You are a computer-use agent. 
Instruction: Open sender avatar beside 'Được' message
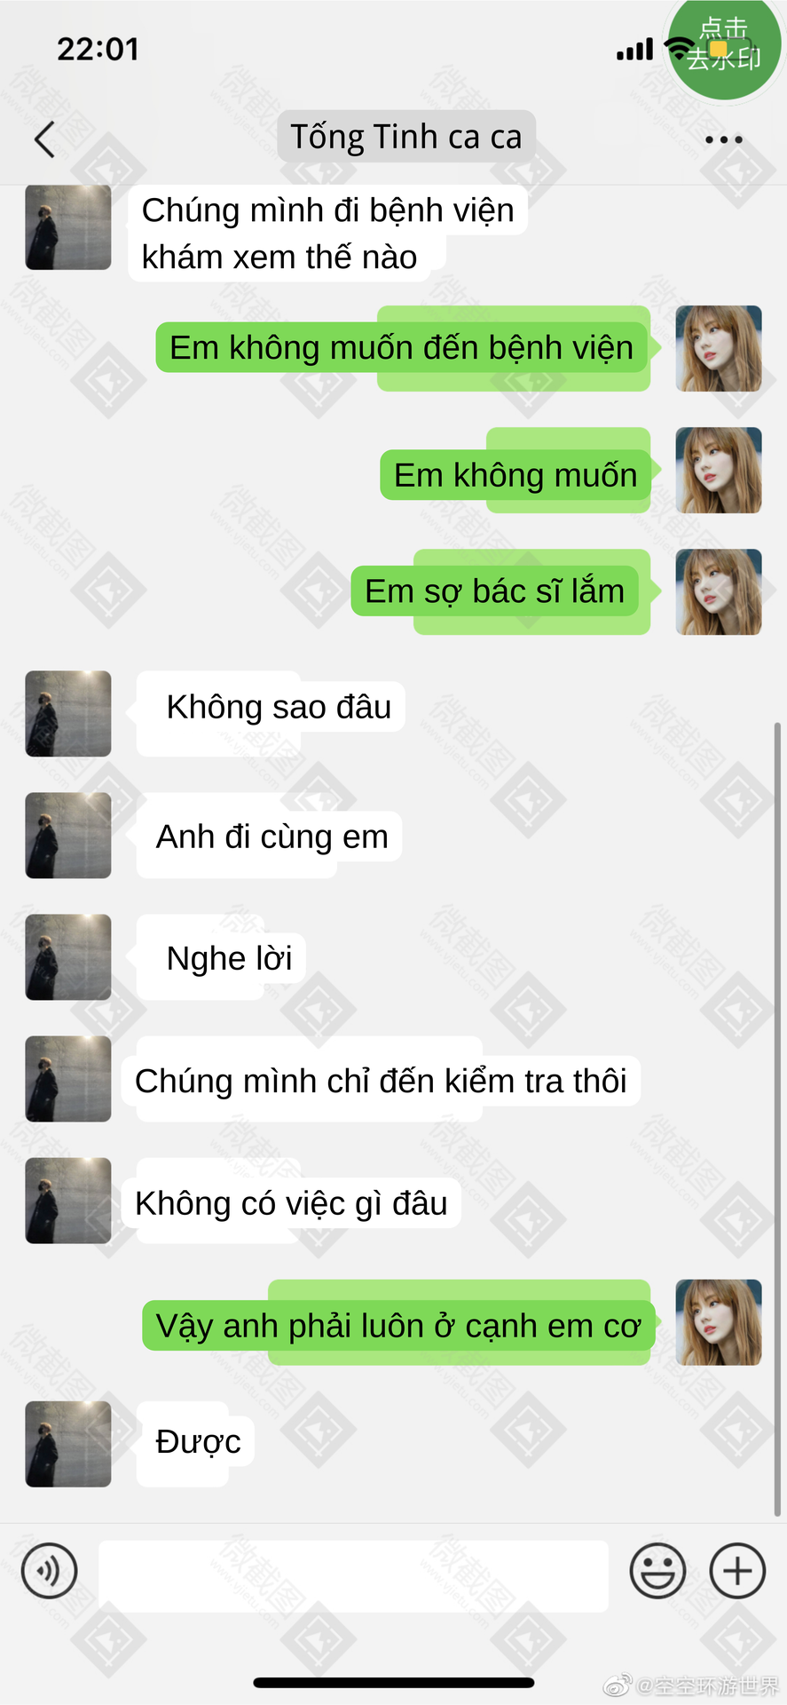(68, 1444)
